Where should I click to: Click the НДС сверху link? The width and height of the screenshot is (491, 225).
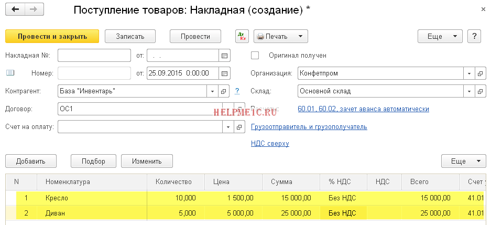tap(270, 143)
